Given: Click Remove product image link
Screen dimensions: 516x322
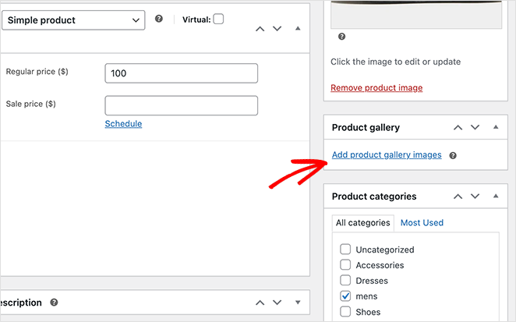Looking at the screenshot, I should [x=376, y=88].
